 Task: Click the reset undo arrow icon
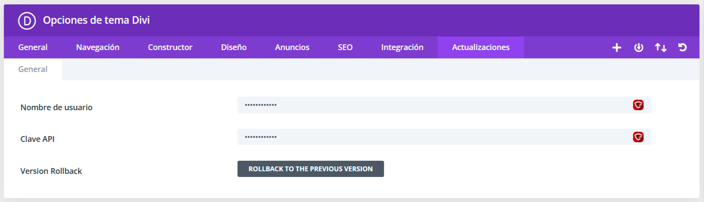coord(682,47)
